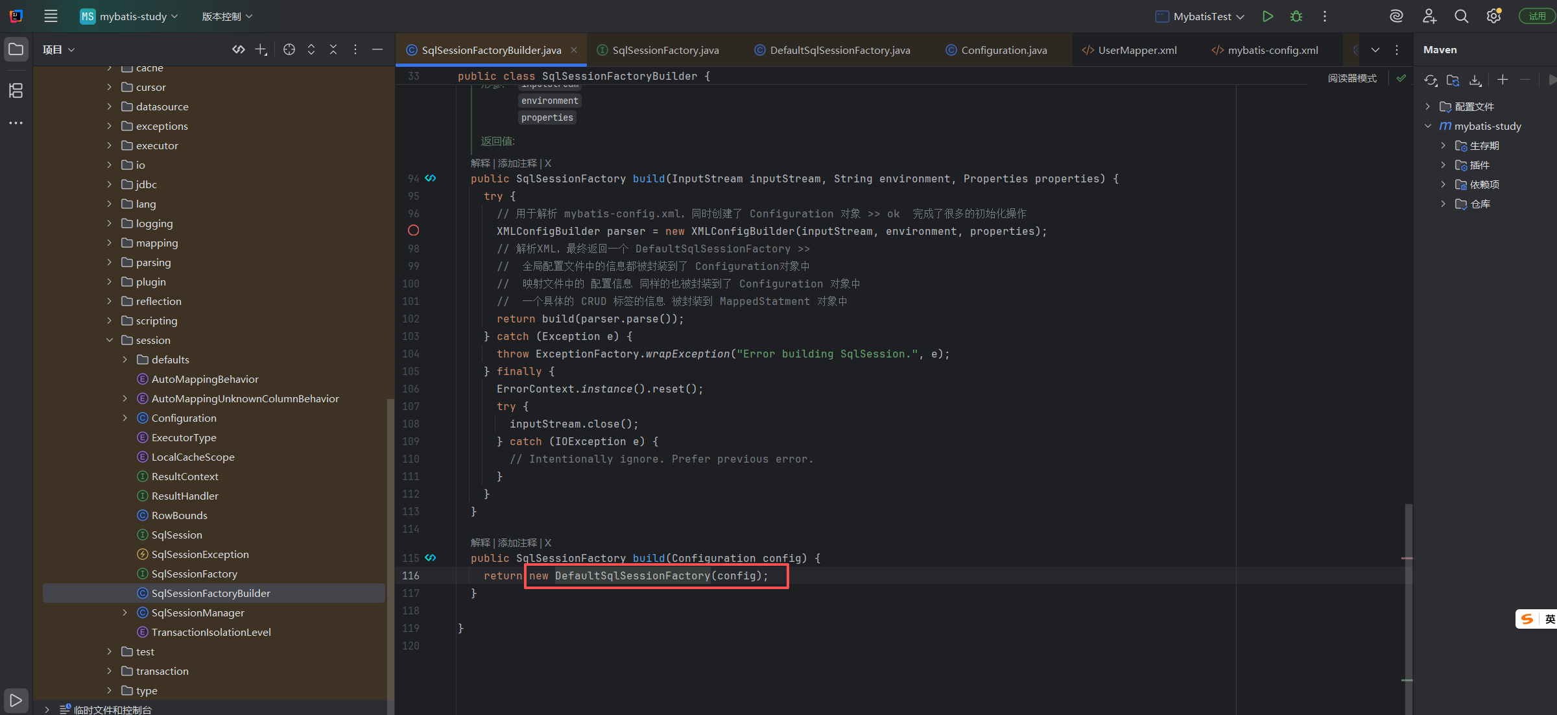Expand the datasource folder
This screenshot has height=715, width=1557.
(x=110, y=106)
